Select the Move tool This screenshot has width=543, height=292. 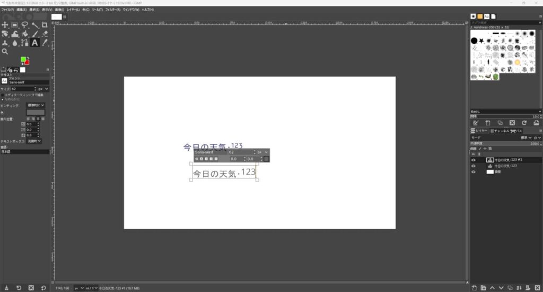[x=5, y=25]
